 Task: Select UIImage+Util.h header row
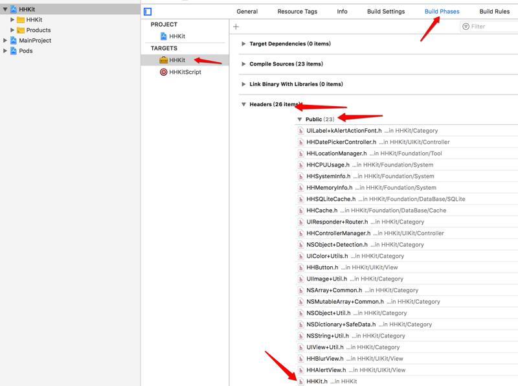click(407, 279)
